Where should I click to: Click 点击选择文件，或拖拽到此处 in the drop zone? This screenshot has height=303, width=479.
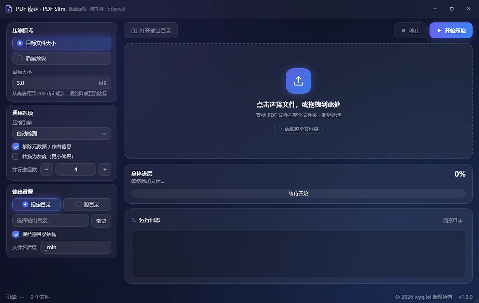point(299,105)
